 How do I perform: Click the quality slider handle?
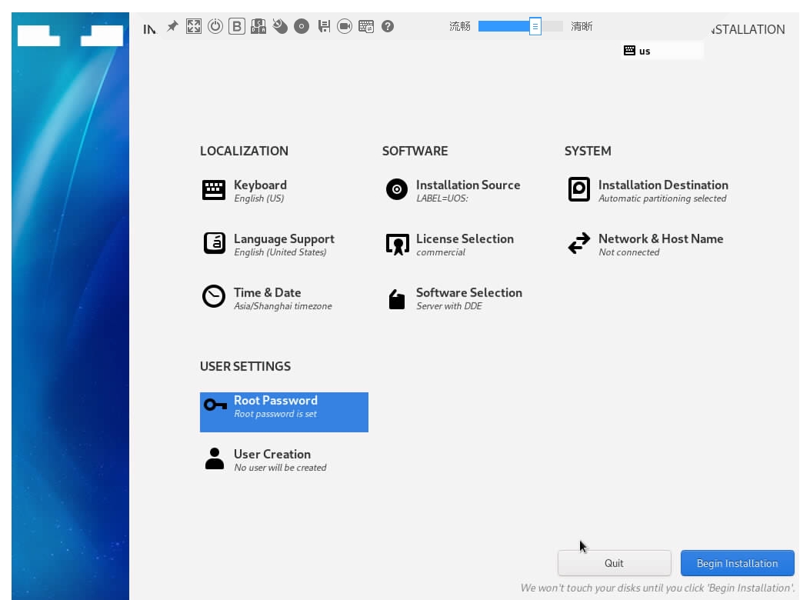tap(535, 27)
